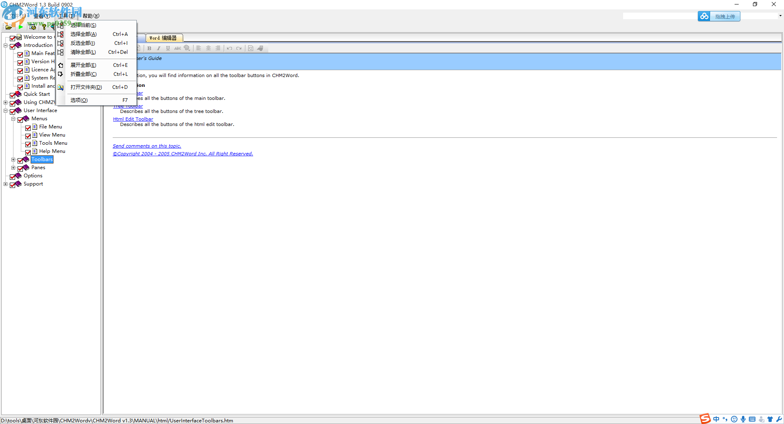
Task: Click the blue cloud upload icon
Action: tap(704, 16)
